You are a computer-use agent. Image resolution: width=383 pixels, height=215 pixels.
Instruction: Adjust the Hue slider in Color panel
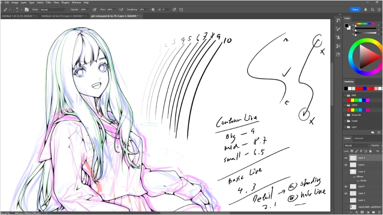click(365, 24)
